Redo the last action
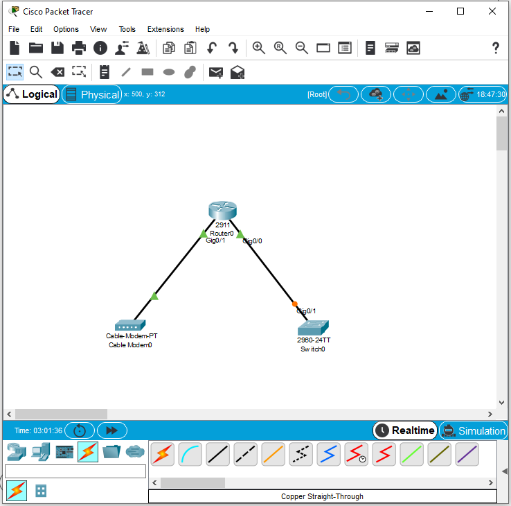 pyautogui.click(x=233, y=48)
